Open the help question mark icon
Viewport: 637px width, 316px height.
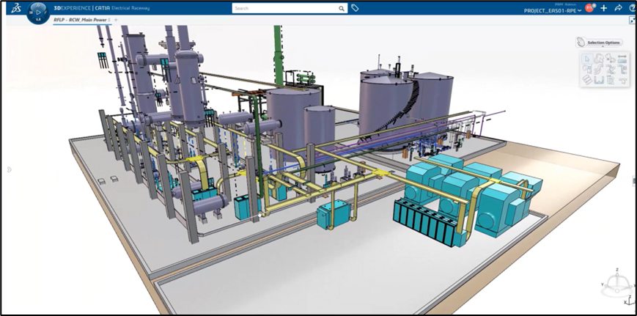[x=632, y=8]
